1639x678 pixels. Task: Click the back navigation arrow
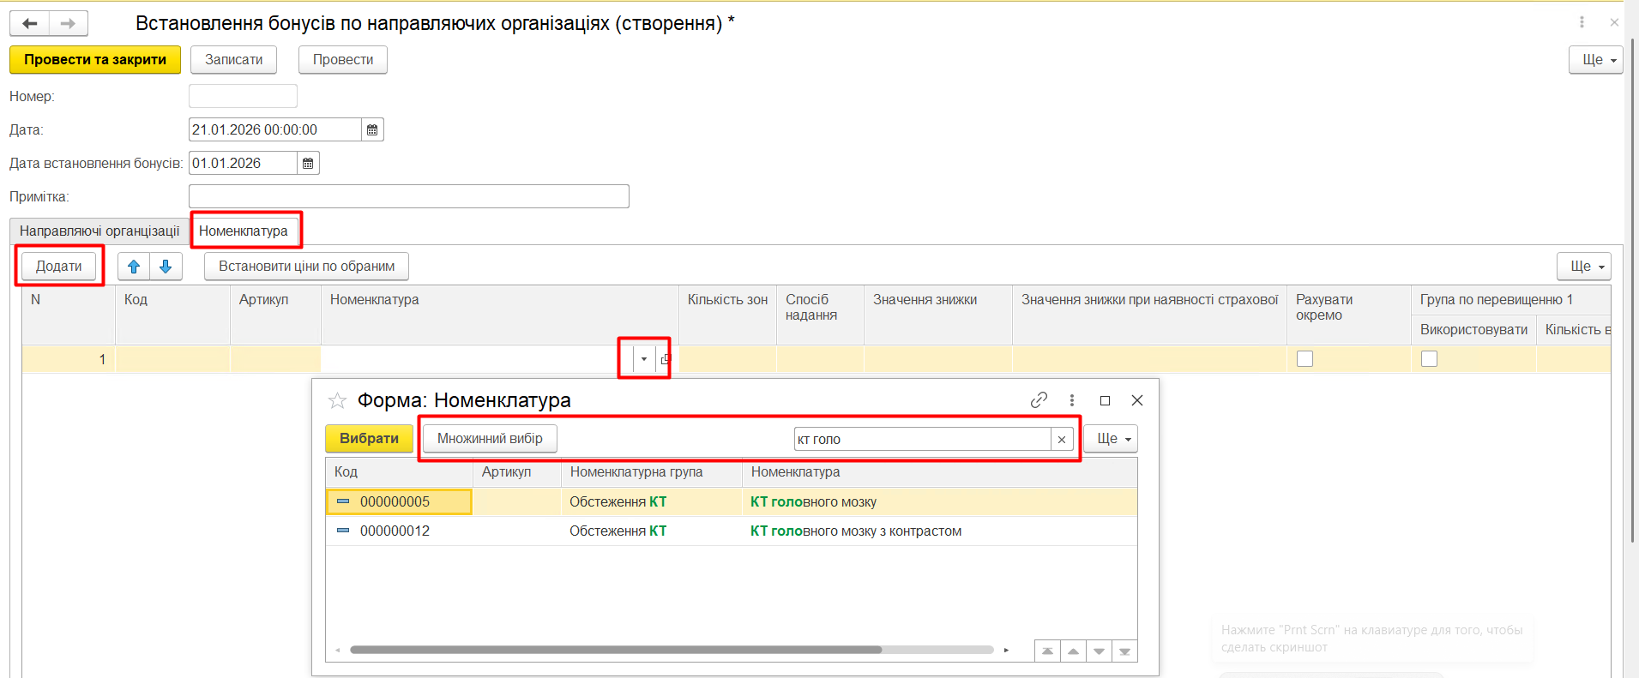[30, 23]
